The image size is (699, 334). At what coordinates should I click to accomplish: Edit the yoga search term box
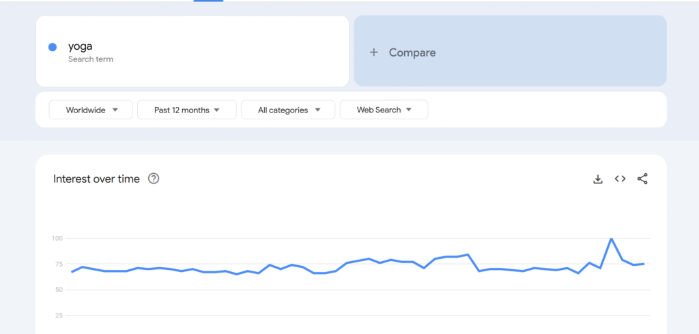(192, 51)
